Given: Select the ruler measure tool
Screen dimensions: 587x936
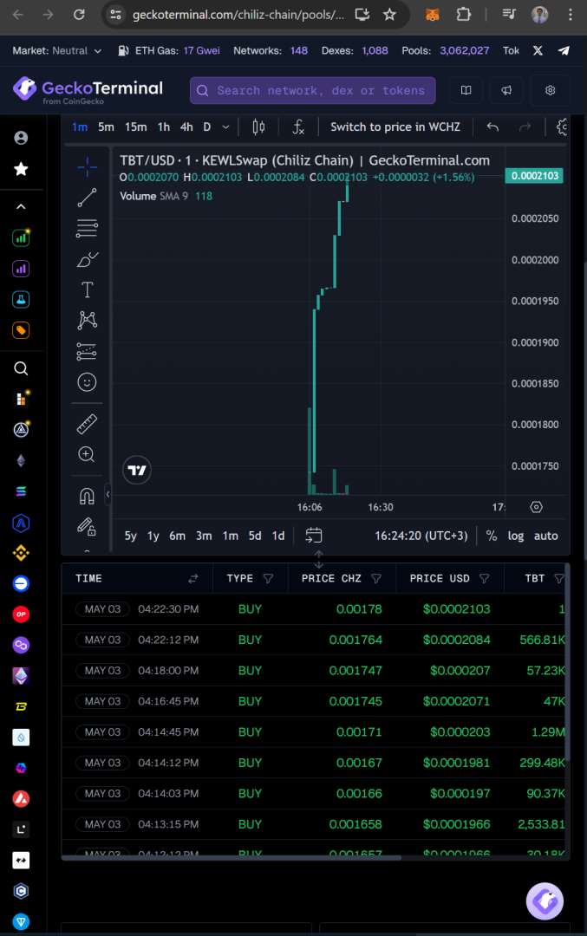Looking at the screenshot, I should (87, 424).
